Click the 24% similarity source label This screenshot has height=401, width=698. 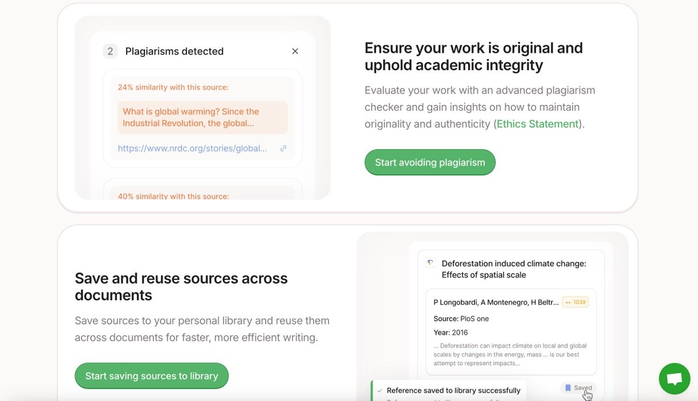[x=173, y=87]
